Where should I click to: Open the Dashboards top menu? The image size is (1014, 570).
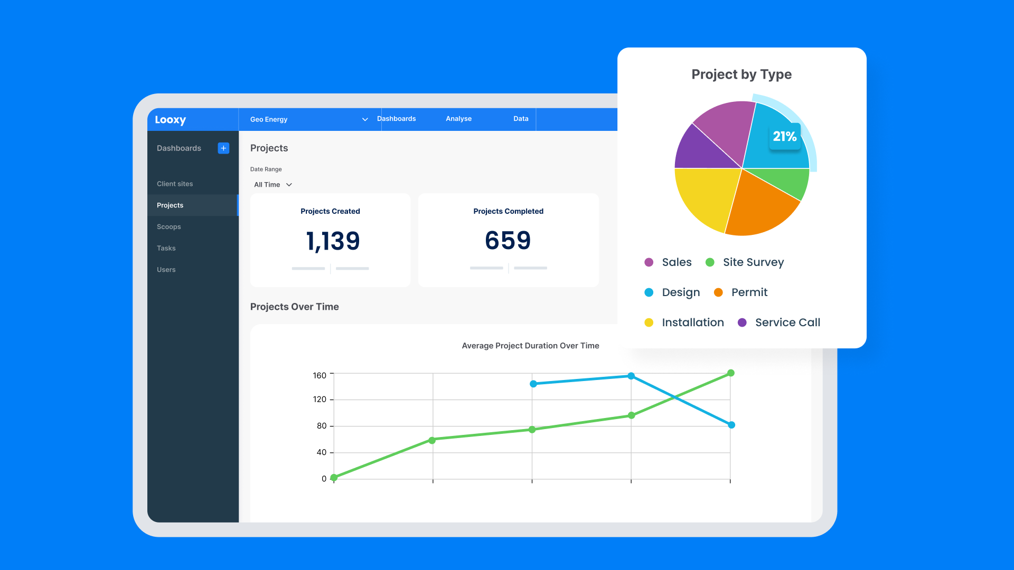[x=397, y=119]
